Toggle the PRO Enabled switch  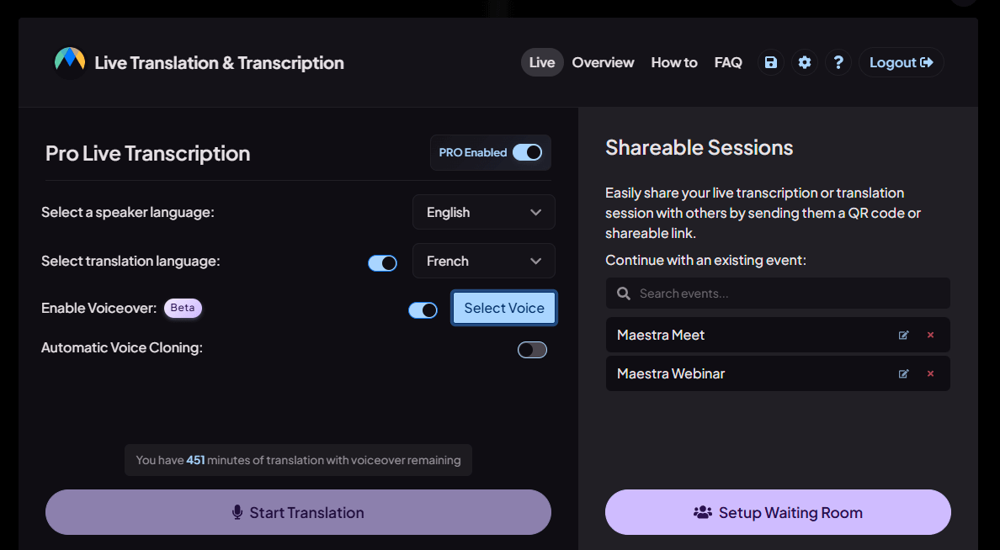[528, 152]
